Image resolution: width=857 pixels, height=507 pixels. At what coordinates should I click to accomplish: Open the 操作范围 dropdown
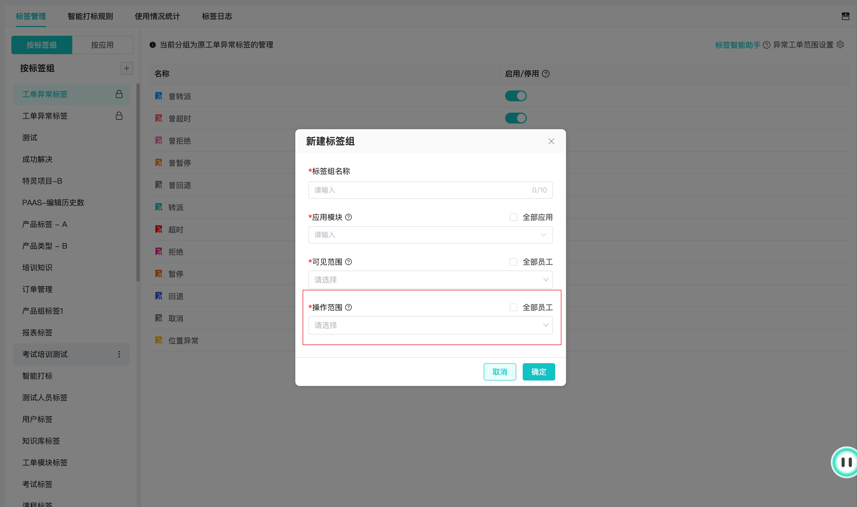pos(430,325)
